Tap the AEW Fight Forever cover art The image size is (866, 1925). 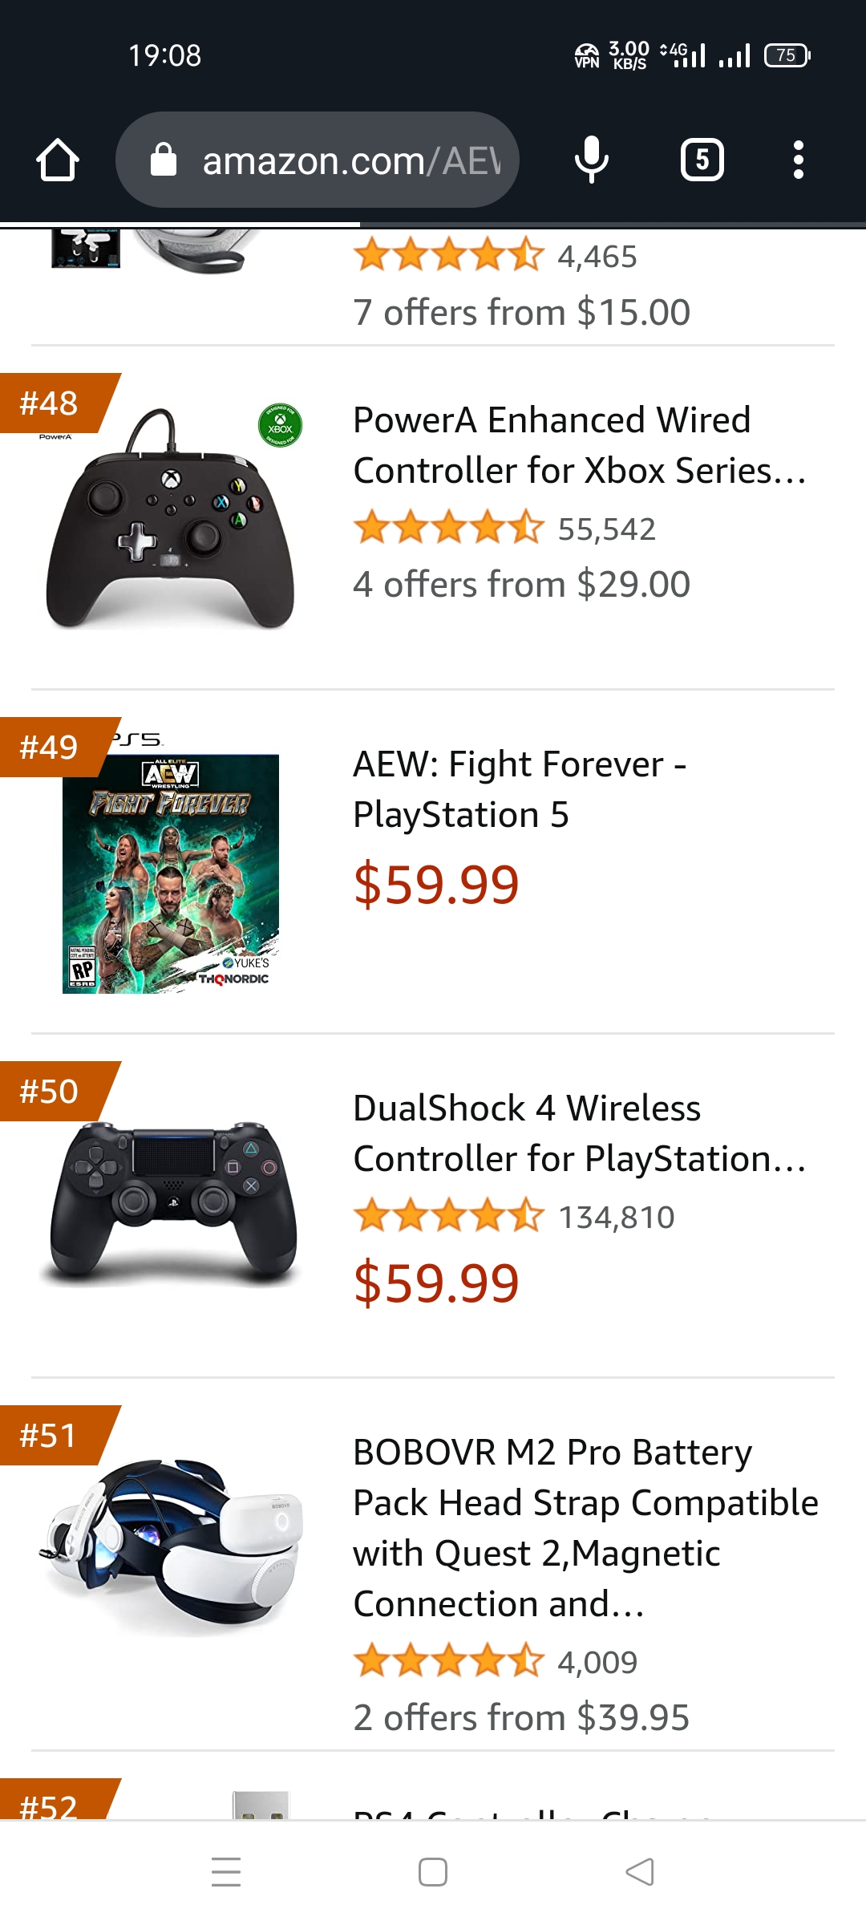coord(171,873)
